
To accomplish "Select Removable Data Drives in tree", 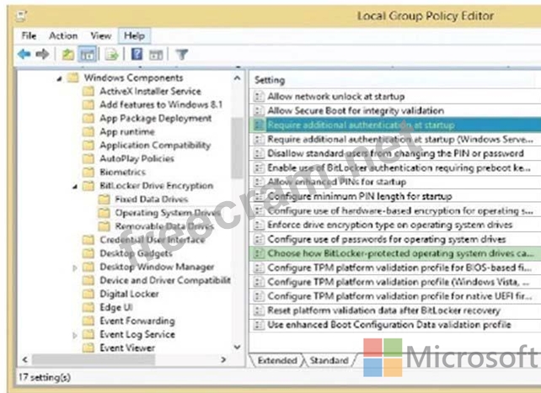I will point(164,226).
